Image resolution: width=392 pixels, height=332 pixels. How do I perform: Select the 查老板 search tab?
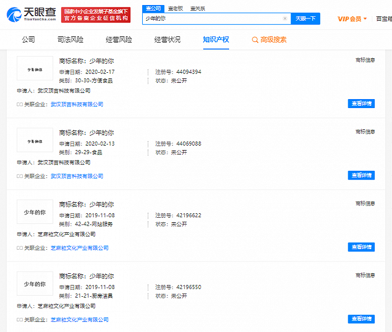[175, 8]
